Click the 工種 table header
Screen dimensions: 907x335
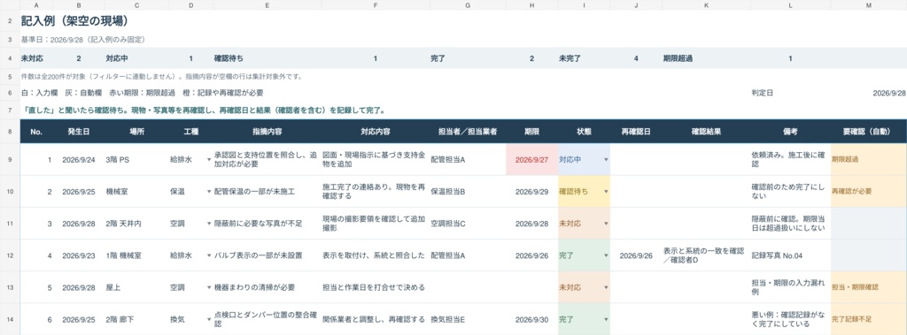click(x=191, y=132)
